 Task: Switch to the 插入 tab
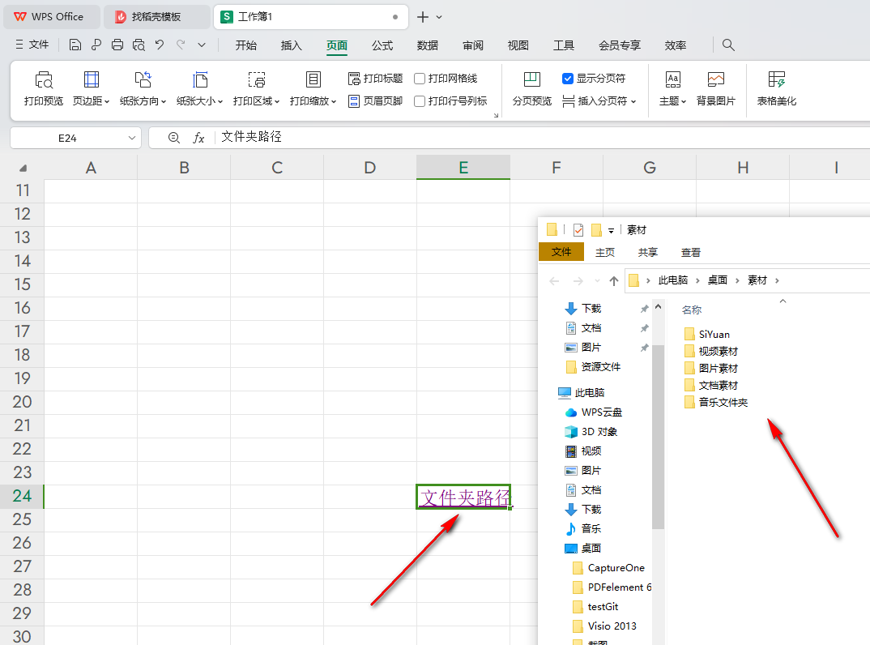click(x=292, y=45)
